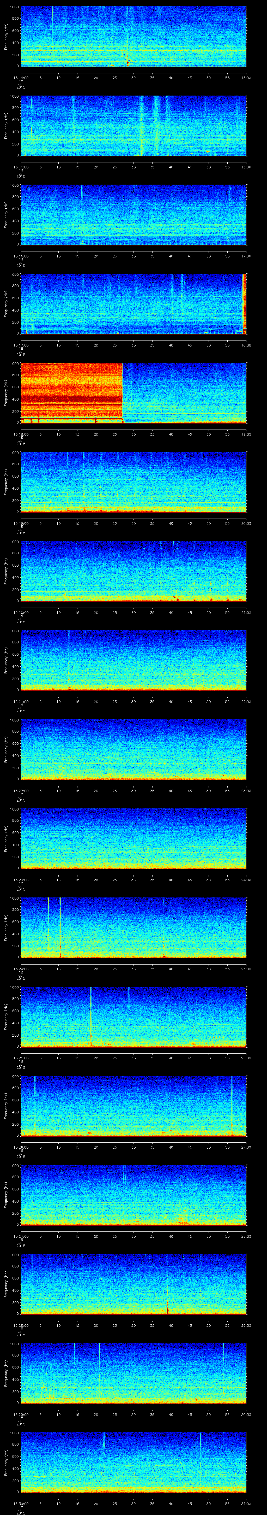Click the 15:24:00 start time label
This screenshot has height=1515, width=267.
21,969
